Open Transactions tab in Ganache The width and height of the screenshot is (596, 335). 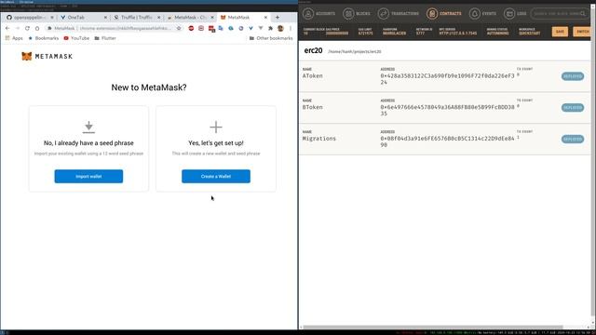399,14
